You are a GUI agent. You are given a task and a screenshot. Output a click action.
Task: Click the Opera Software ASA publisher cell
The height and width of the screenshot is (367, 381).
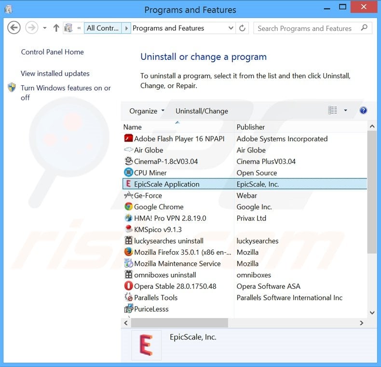coord(268,286)
